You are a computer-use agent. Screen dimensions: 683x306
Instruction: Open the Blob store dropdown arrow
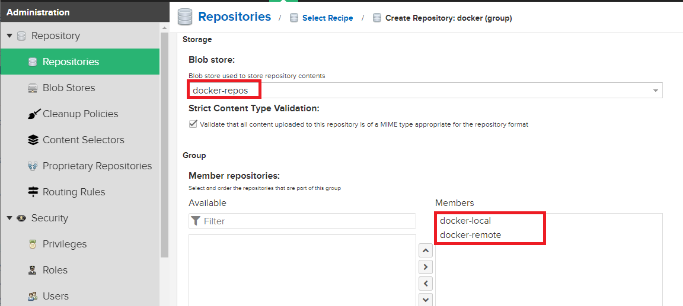(x=656, y=91)
